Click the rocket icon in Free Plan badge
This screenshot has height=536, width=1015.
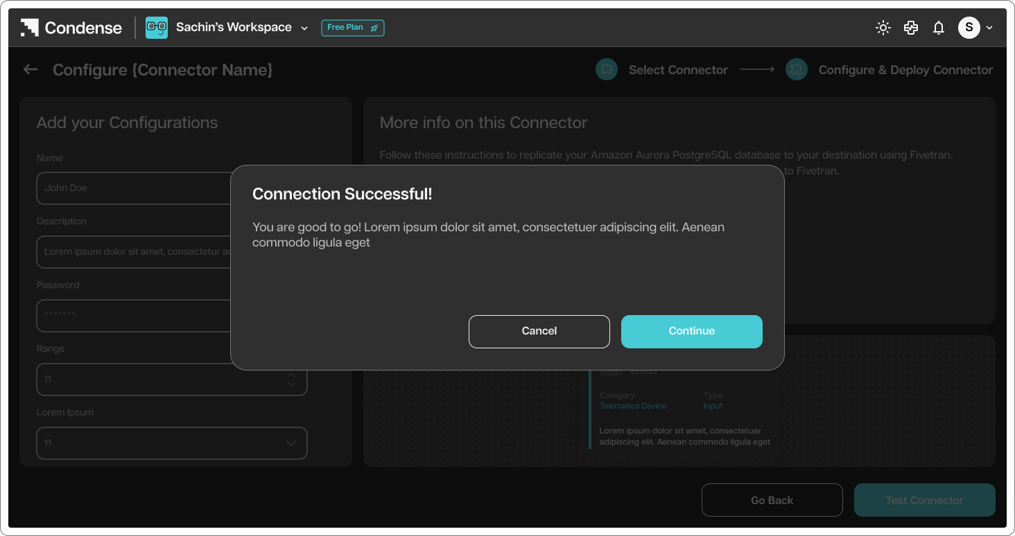374,28
